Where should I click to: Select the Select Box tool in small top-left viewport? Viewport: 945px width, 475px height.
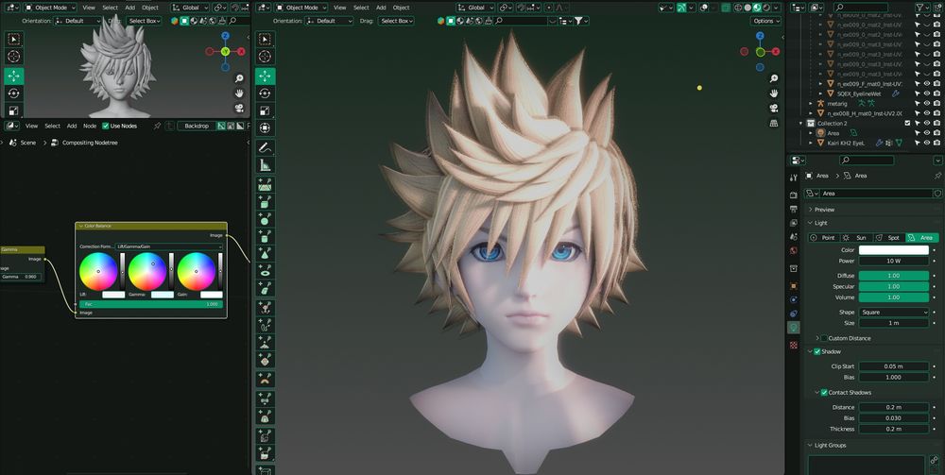tap(14, 40)
